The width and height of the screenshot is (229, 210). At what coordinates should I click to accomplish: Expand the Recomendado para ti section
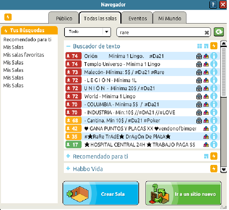68,156
